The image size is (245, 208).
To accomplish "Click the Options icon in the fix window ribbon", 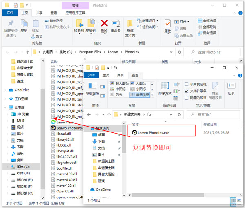I will point(231,86).
